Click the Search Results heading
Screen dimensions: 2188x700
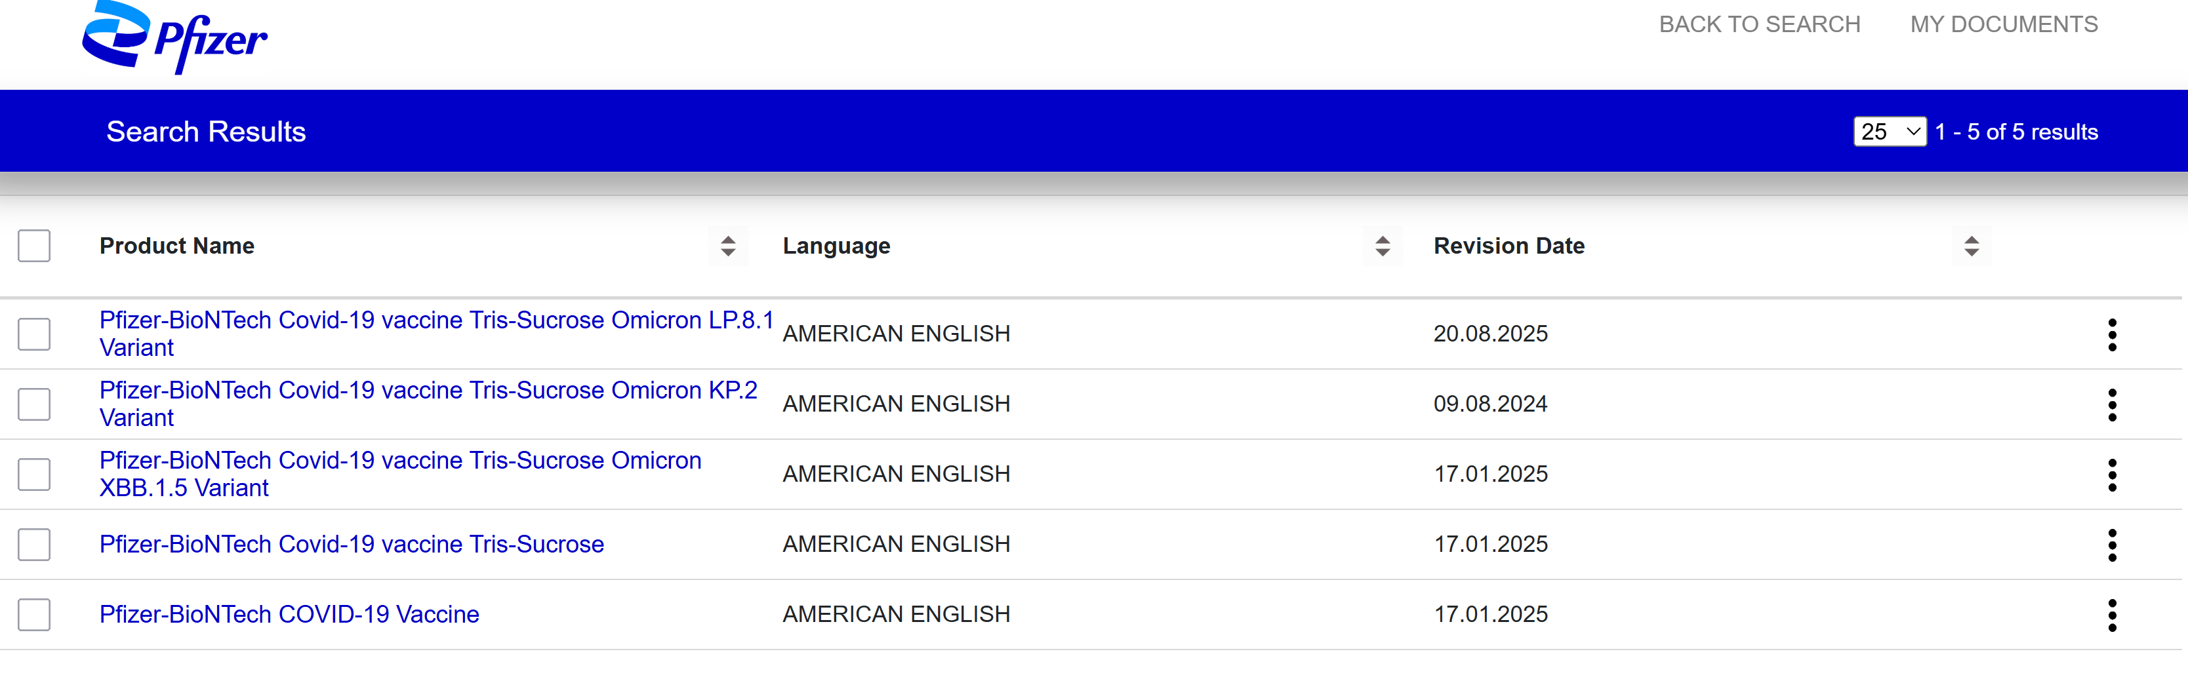tap(205, 132)
